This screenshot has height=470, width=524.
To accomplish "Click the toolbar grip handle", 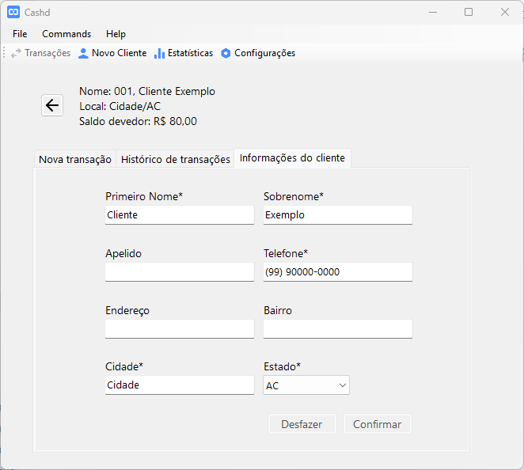I will point(4,53).
